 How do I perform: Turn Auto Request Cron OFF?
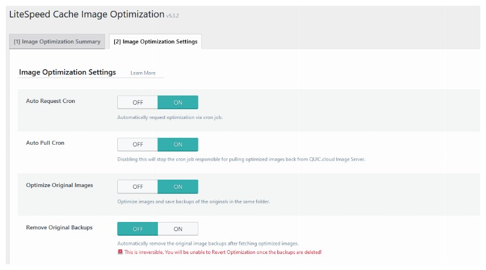point(138,102)
